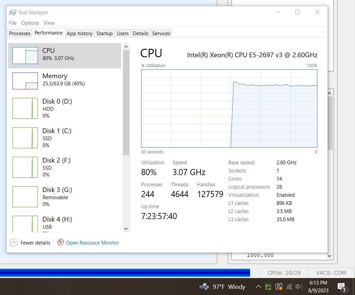Click the Open Resource Monitor link

(92, 243)
